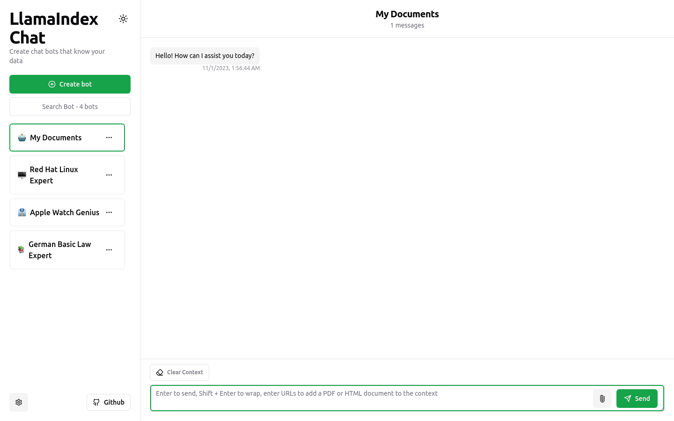This screenshot has width=674, height=421.
Task: Open options menu for German Basic Law Expert
Action: tap(109, 250)
